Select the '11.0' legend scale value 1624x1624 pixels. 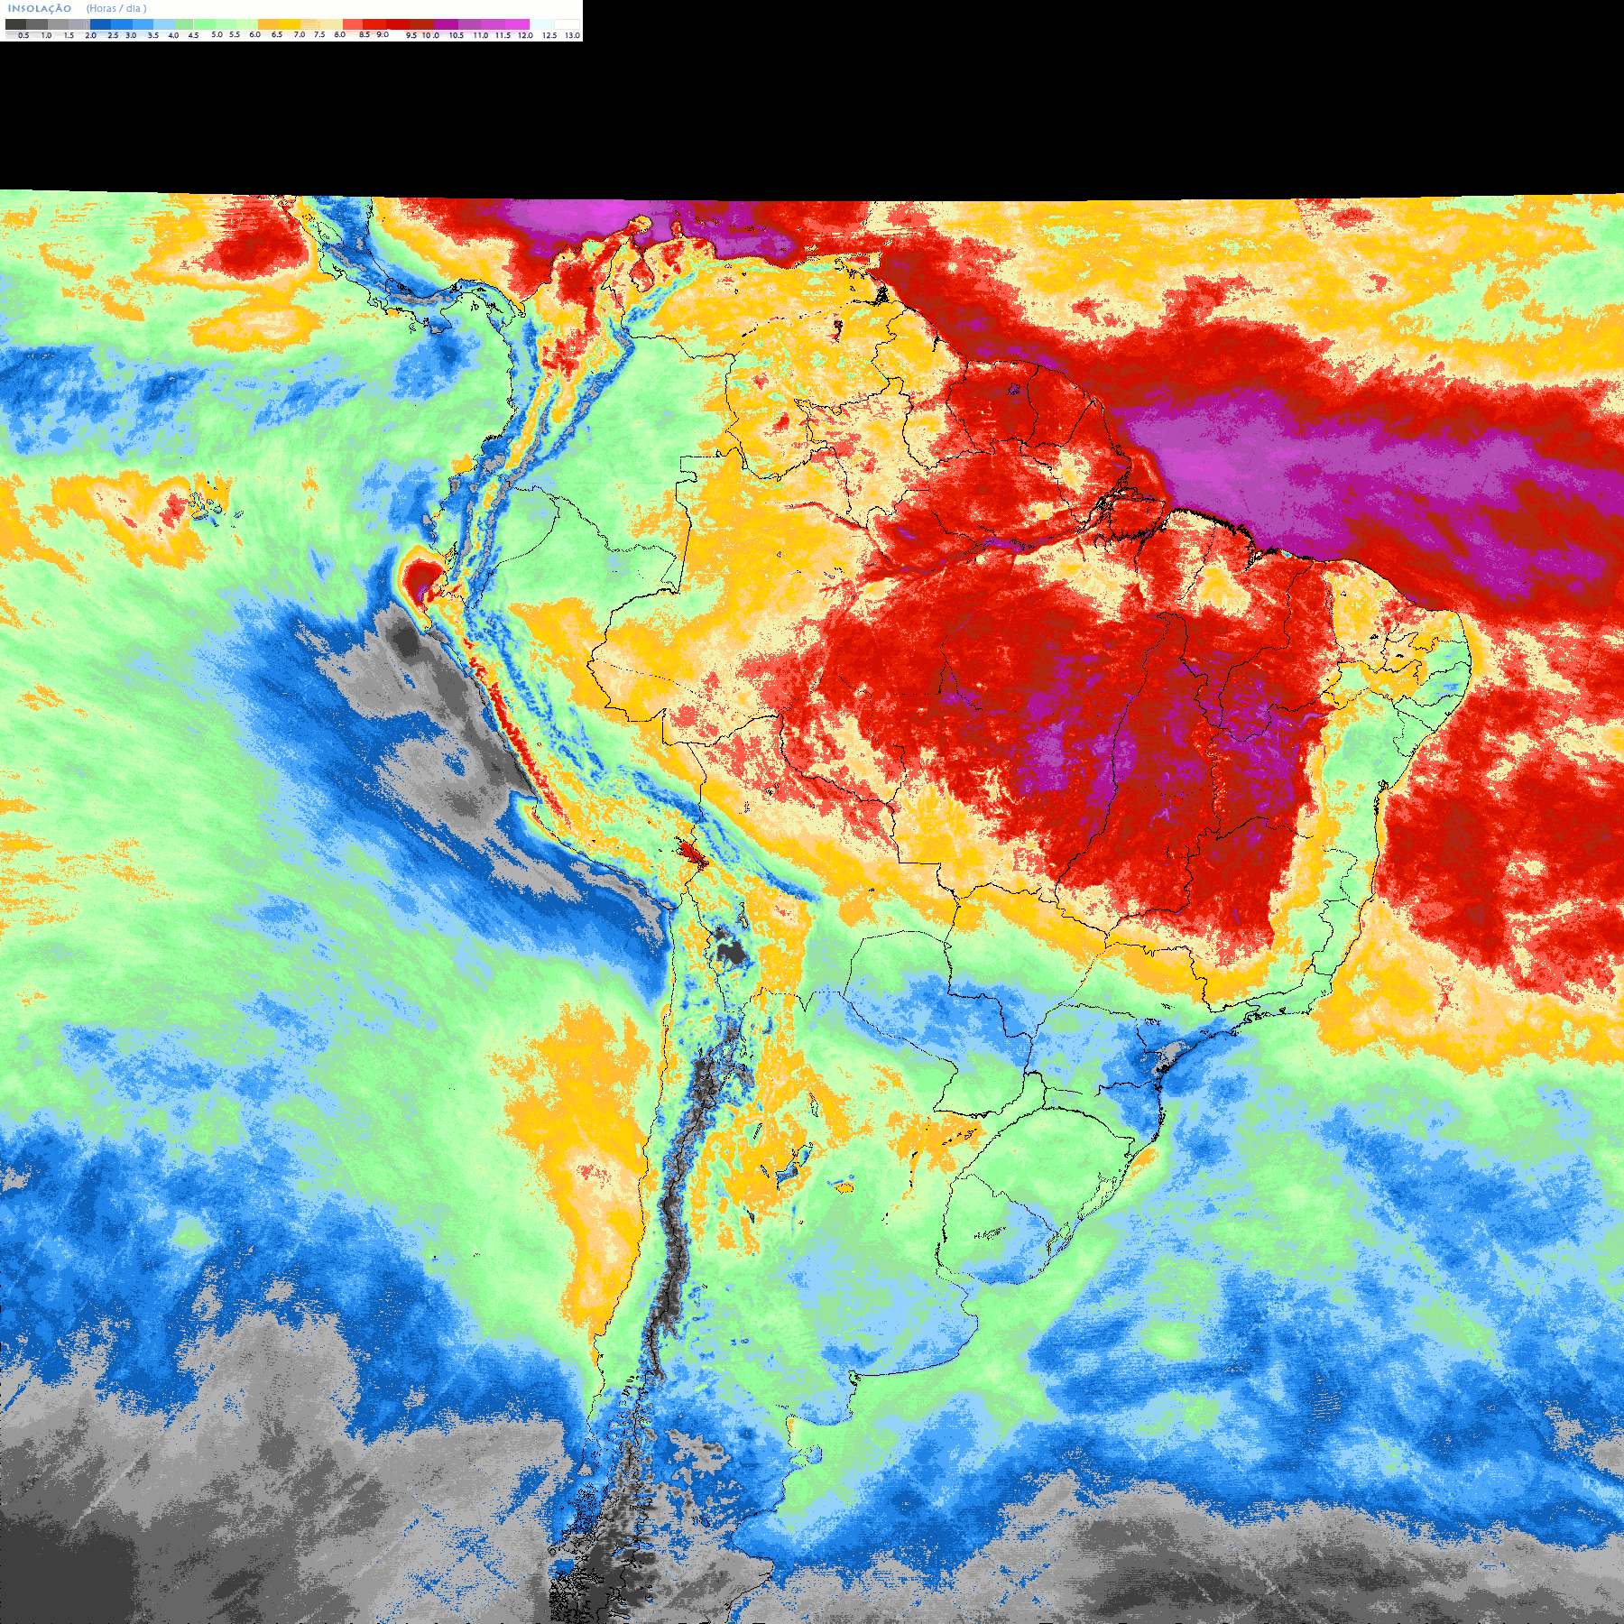coord(481,35)
